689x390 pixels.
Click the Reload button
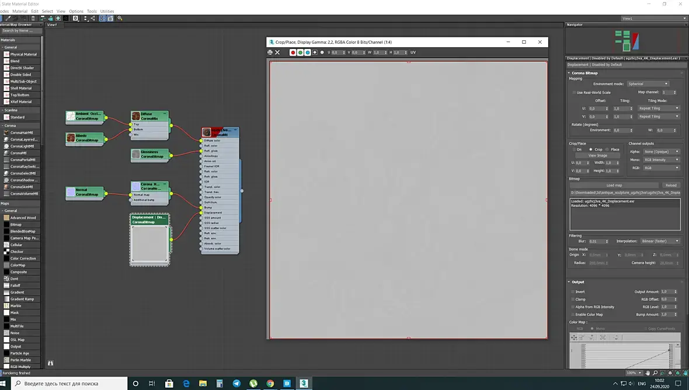coord(671,185)
